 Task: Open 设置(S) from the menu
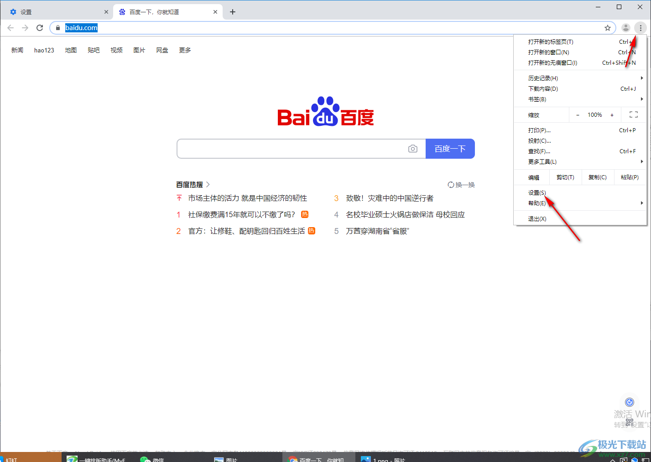pyautogui.click(x=580, y=193)
